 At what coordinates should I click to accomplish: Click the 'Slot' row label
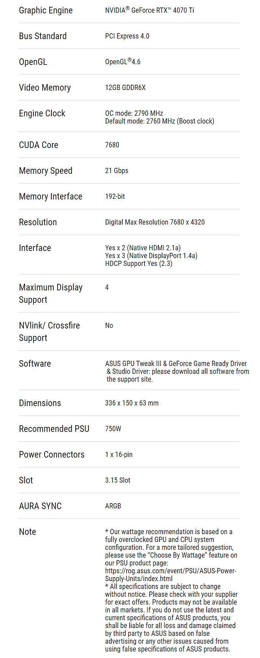[26, 480]
